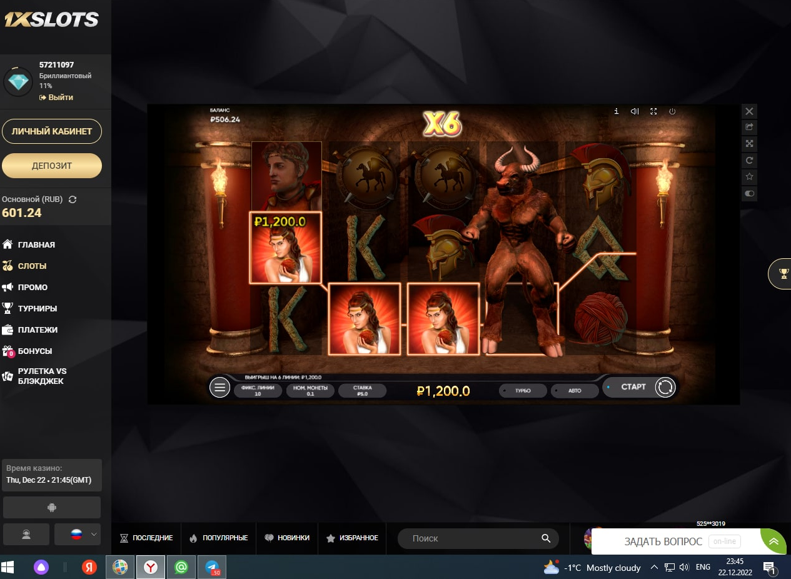Switch to ИЗБРАННОЕ games tab
The height and width of the screenshot is (579, 791).
[352, 538]
